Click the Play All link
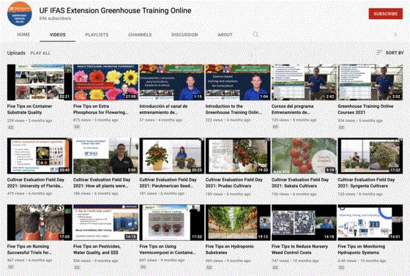The width and height of the screenshot is (410, 276). tap(40, 53)
